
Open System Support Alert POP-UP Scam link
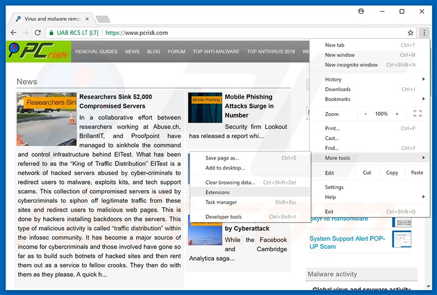347,243
